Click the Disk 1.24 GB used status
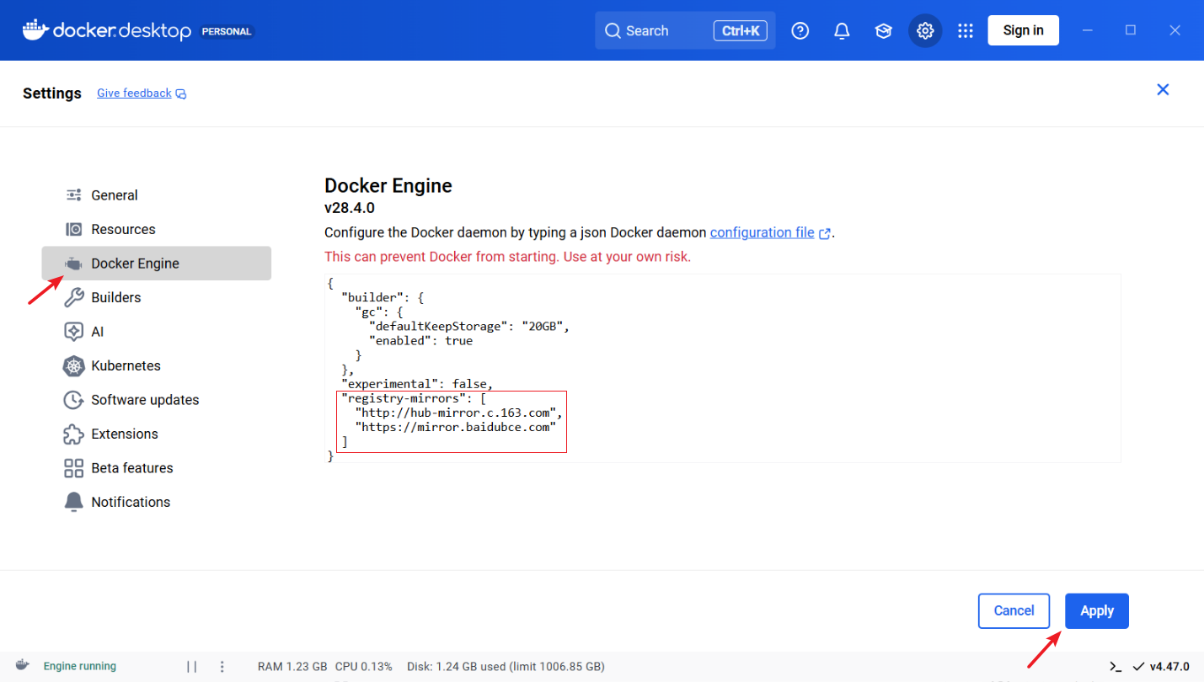This screenshot has width=1204, height=682. pyautogui.click(x=506, y=667)
